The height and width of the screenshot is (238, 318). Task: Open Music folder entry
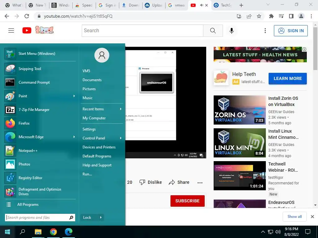coord(88,98)
